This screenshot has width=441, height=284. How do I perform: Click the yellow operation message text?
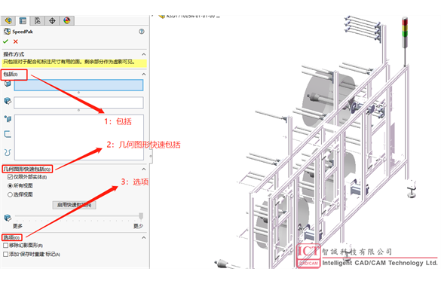coord(69,62)
